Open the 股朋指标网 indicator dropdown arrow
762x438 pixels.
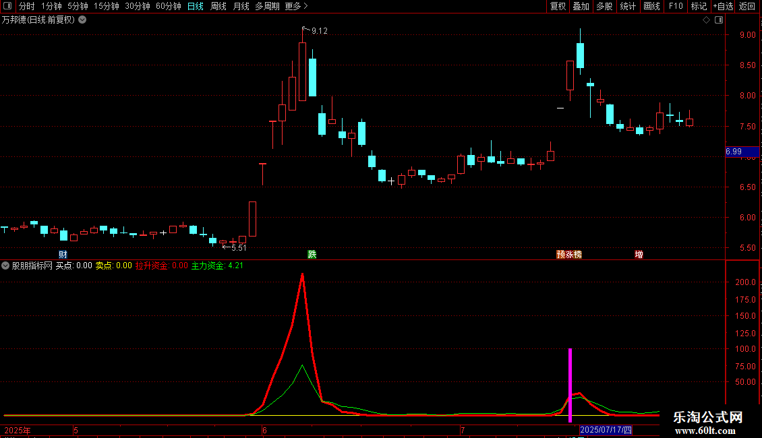point(5,265)
